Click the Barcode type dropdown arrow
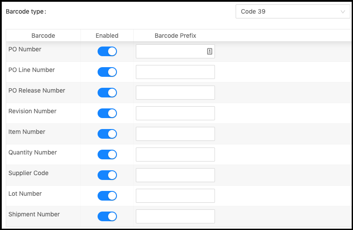Screen dimensions: 353x230 pos(342,12)
